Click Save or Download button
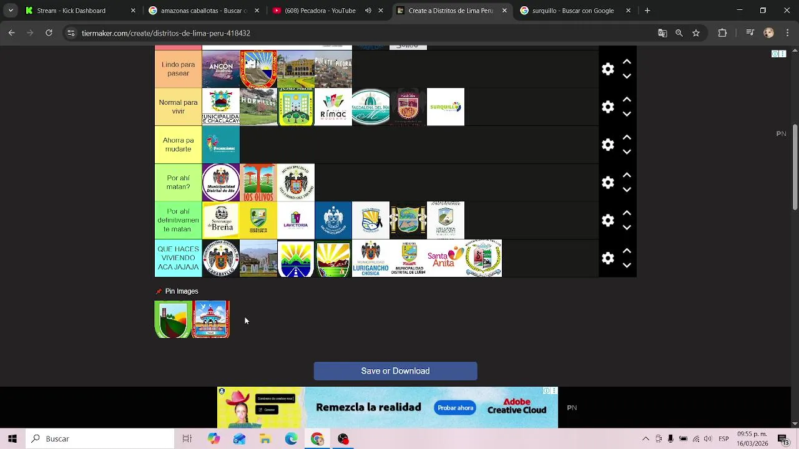 click(x=395, y=371)
